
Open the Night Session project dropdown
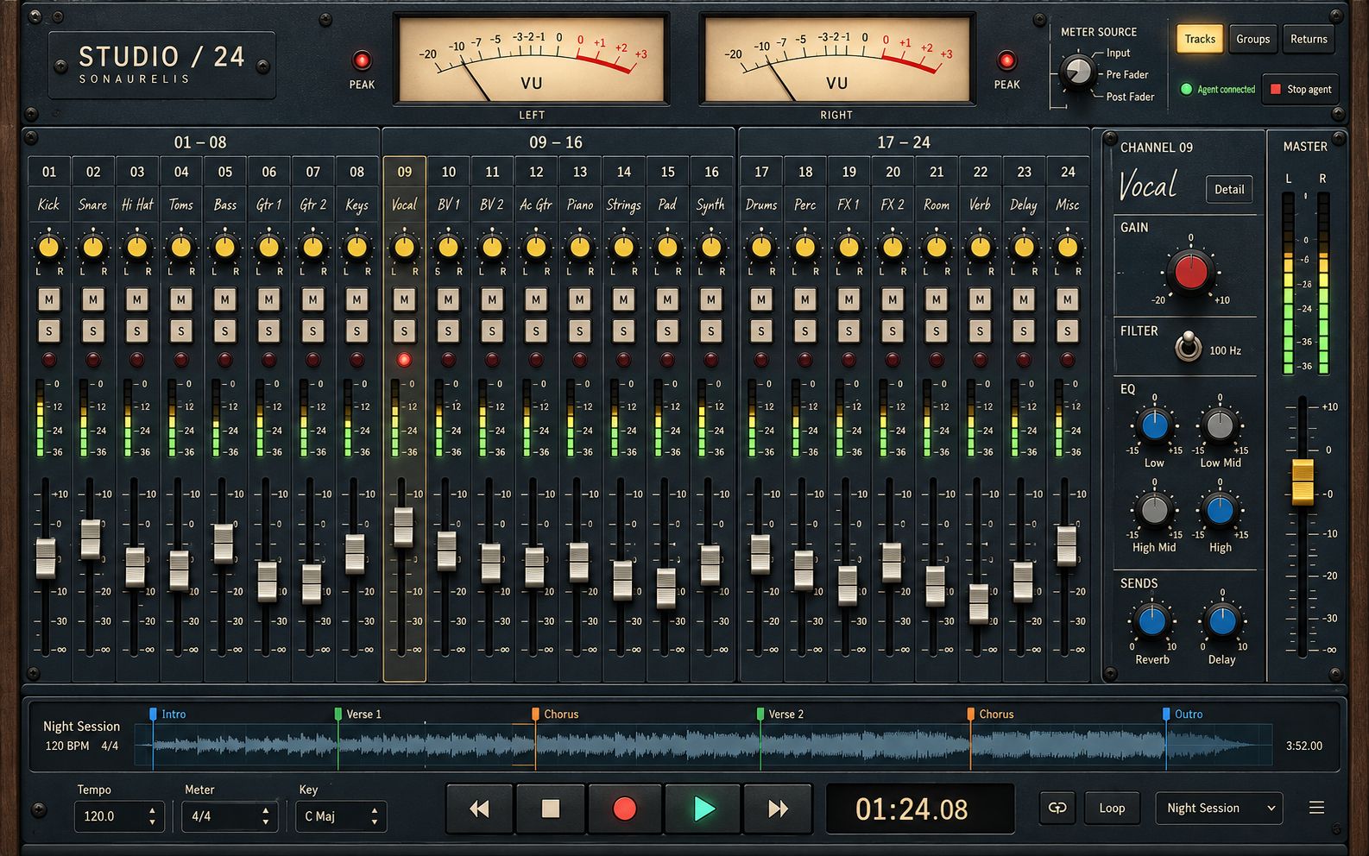(1219, 808)
